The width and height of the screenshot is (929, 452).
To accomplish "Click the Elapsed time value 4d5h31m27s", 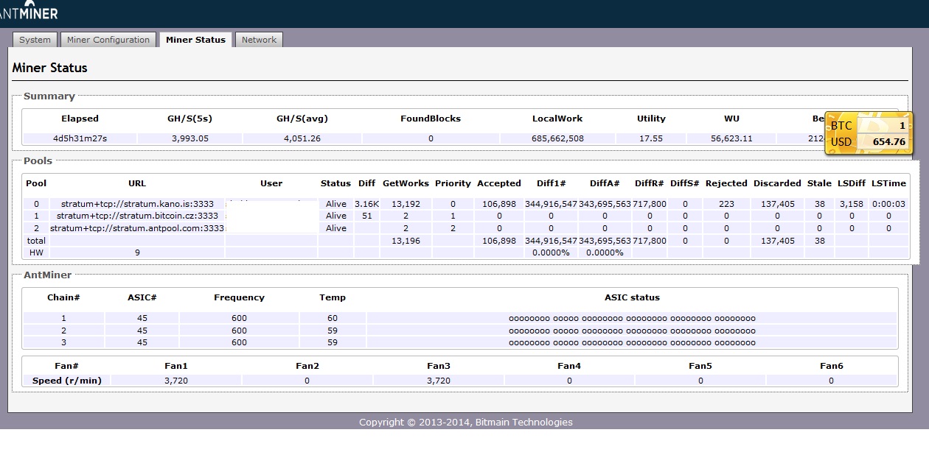I will [80, 138].
